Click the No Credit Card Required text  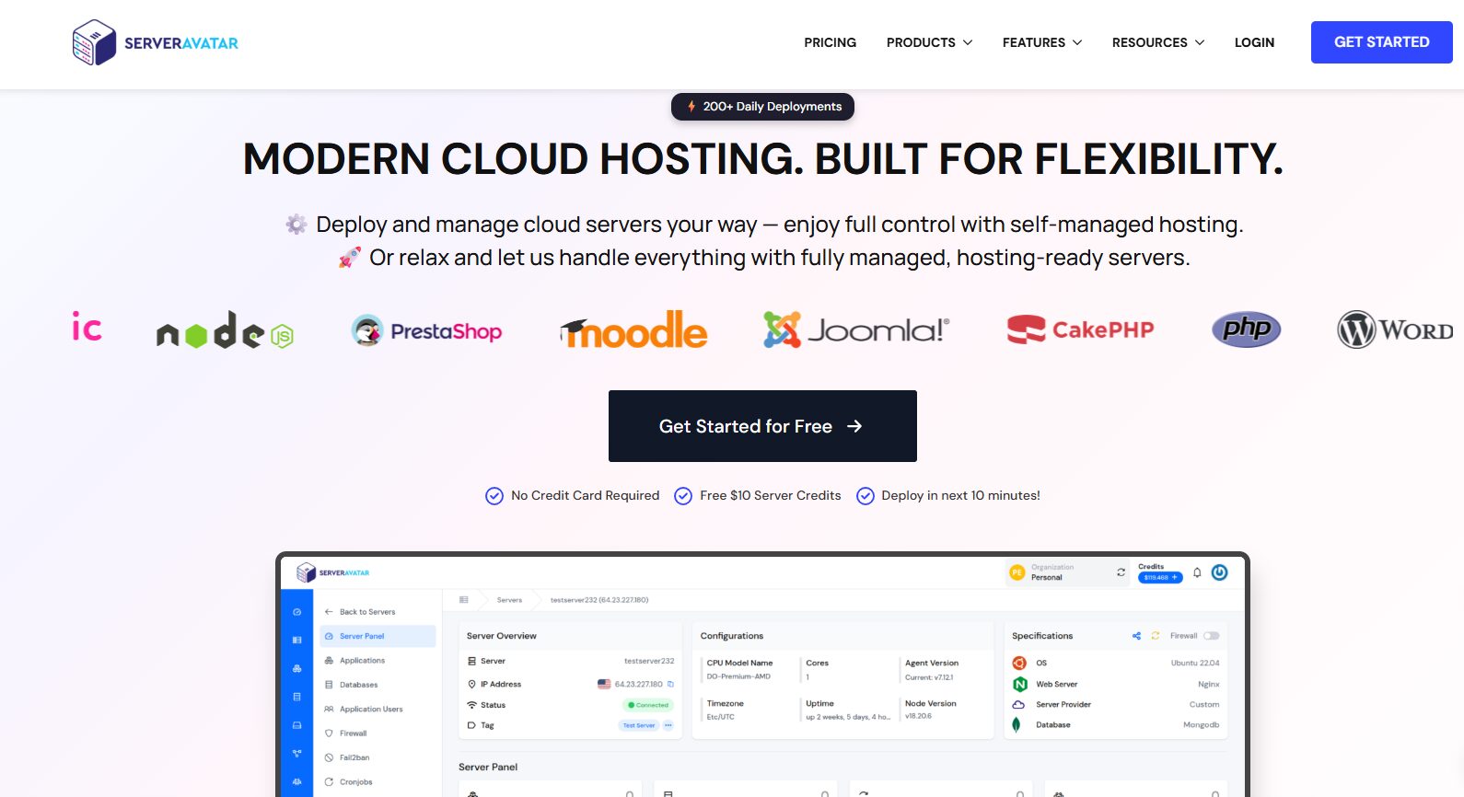click(x=585, y=495)
